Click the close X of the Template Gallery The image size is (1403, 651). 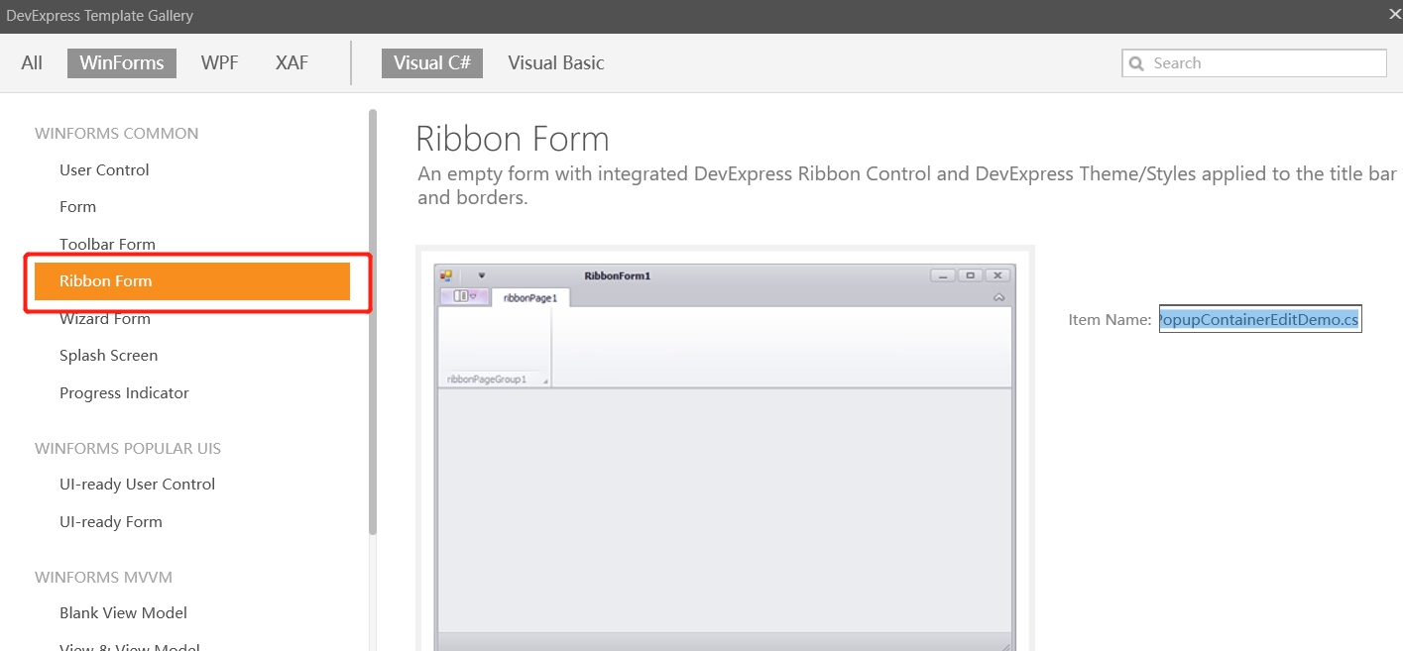point(1394,14)
